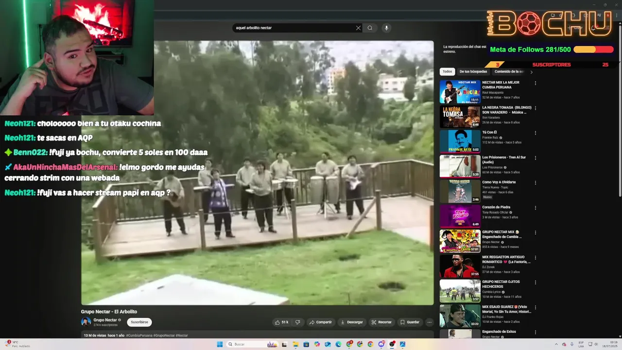The width and height of the screenshot is (622, 350).
Task: Open Photos app from taskbar
Action: (403, 344)
